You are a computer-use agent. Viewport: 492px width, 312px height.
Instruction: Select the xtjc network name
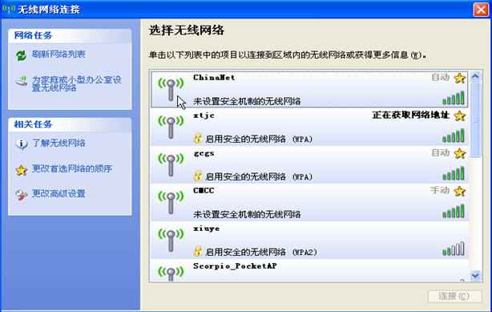pos(204,115)
